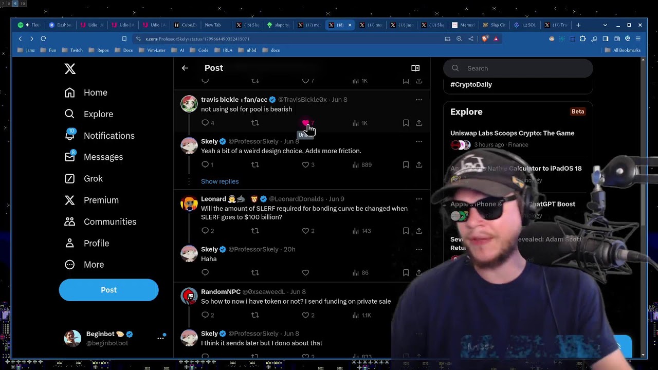The width and height of the screenshot is (658, 370).
Task: Switch to the Cube.Ex browser tab
Action: (x=185, y=25)
